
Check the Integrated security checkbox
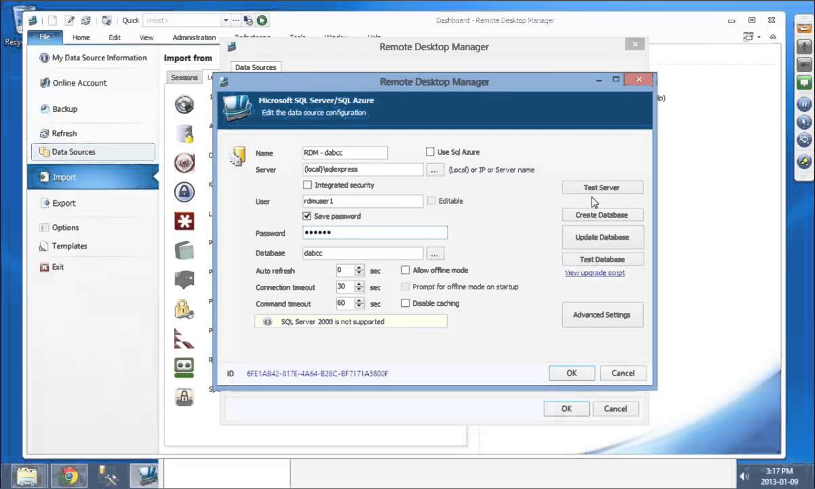(x=308, y=185)
